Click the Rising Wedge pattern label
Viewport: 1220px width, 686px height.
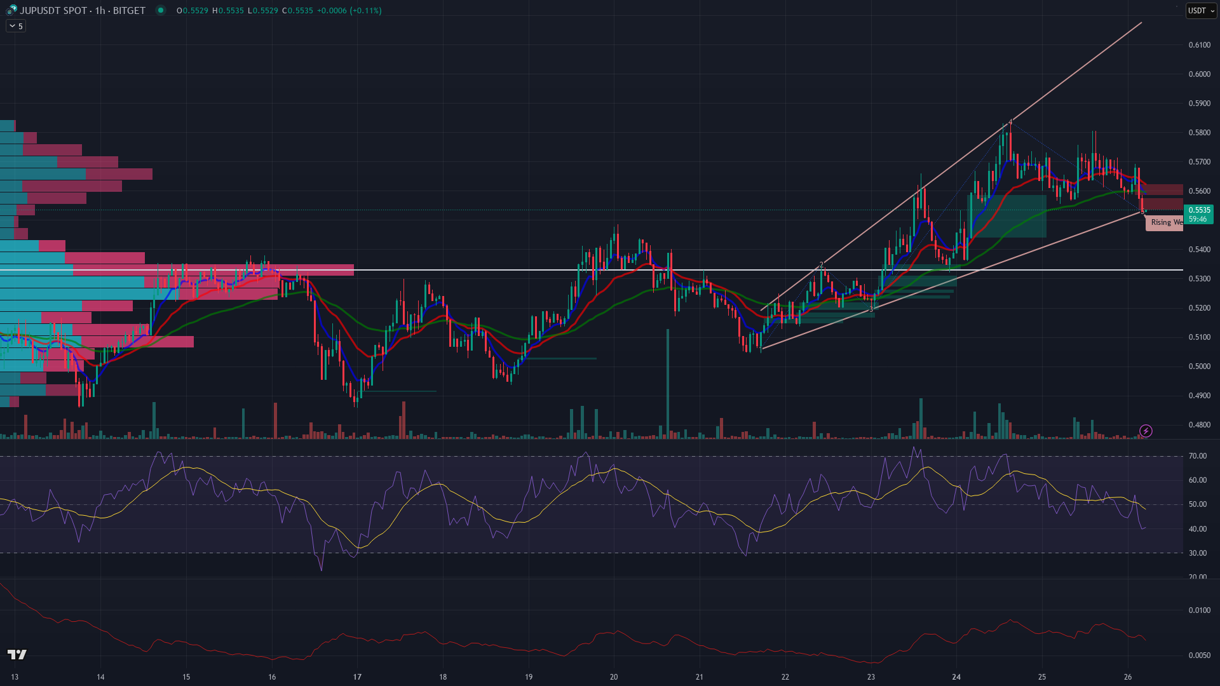1165,222
